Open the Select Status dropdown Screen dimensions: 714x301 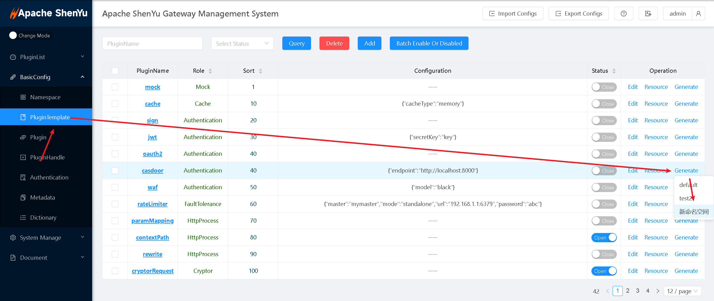pos(242,43)
